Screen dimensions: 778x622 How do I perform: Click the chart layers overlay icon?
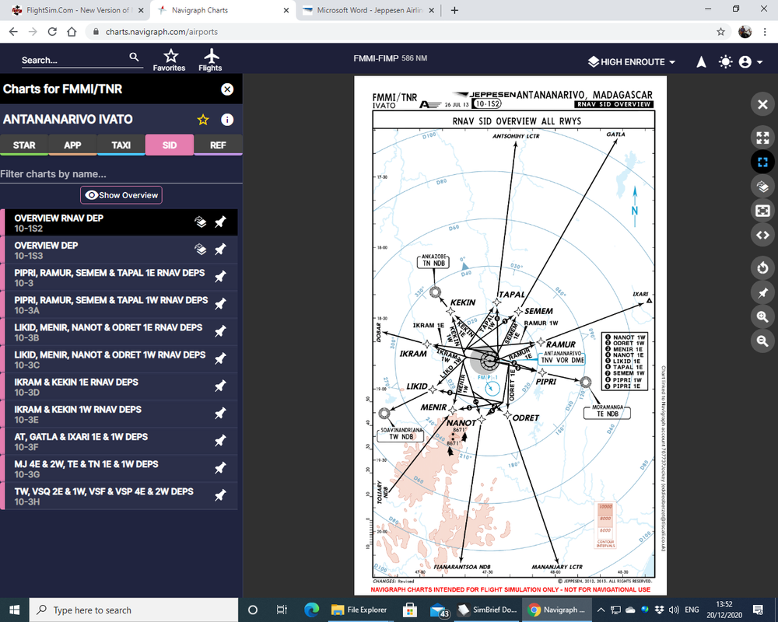coord(762,187)
